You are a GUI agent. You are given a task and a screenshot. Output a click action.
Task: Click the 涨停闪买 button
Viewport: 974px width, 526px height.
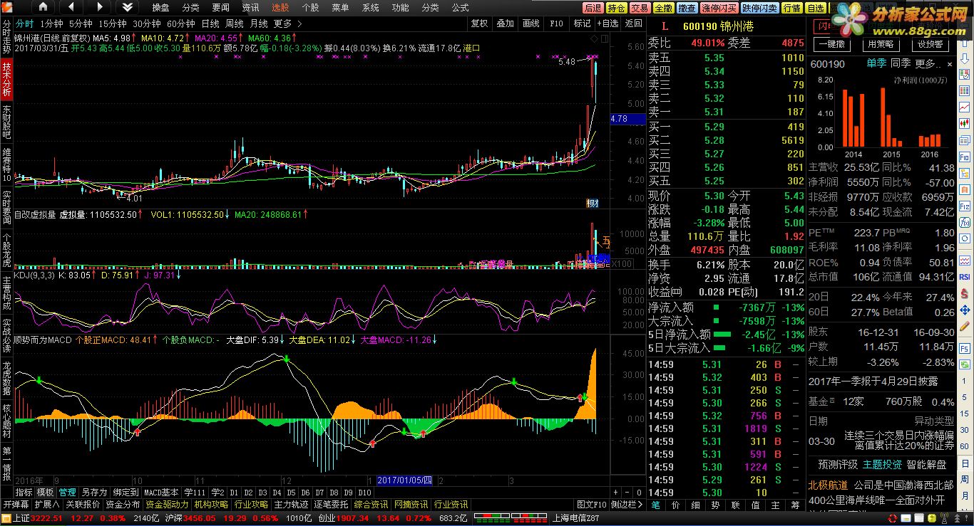[719, 8]
